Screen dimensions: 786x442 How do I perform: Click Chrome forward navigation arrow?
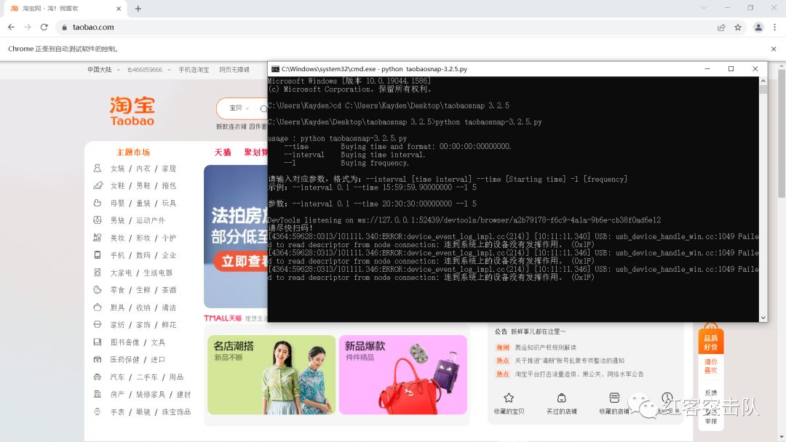click(28, 27)
